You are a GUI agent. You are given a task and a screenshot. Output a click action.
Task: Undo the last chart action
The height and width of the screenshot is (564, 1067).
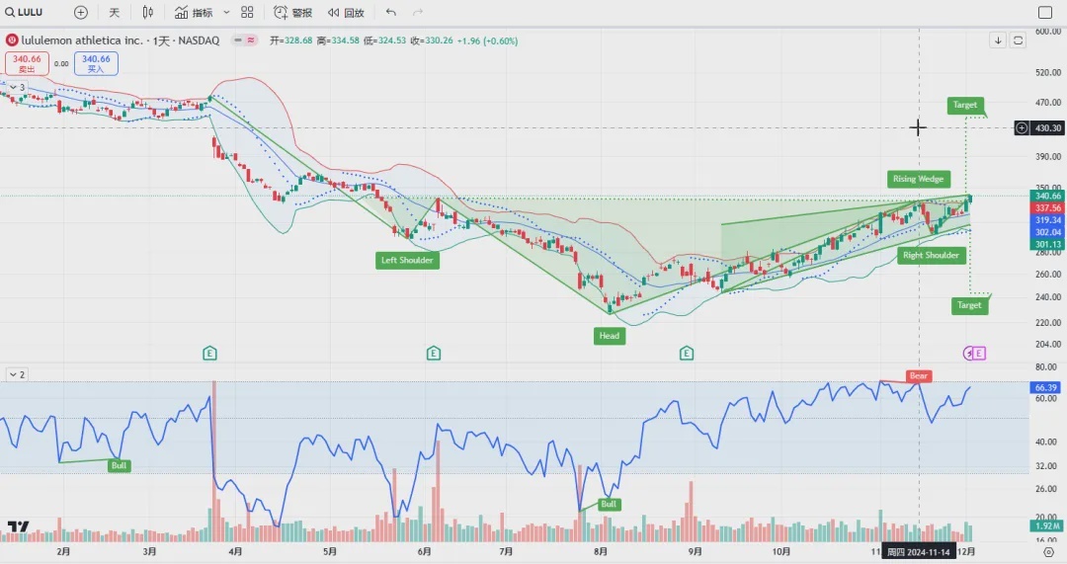391,13
